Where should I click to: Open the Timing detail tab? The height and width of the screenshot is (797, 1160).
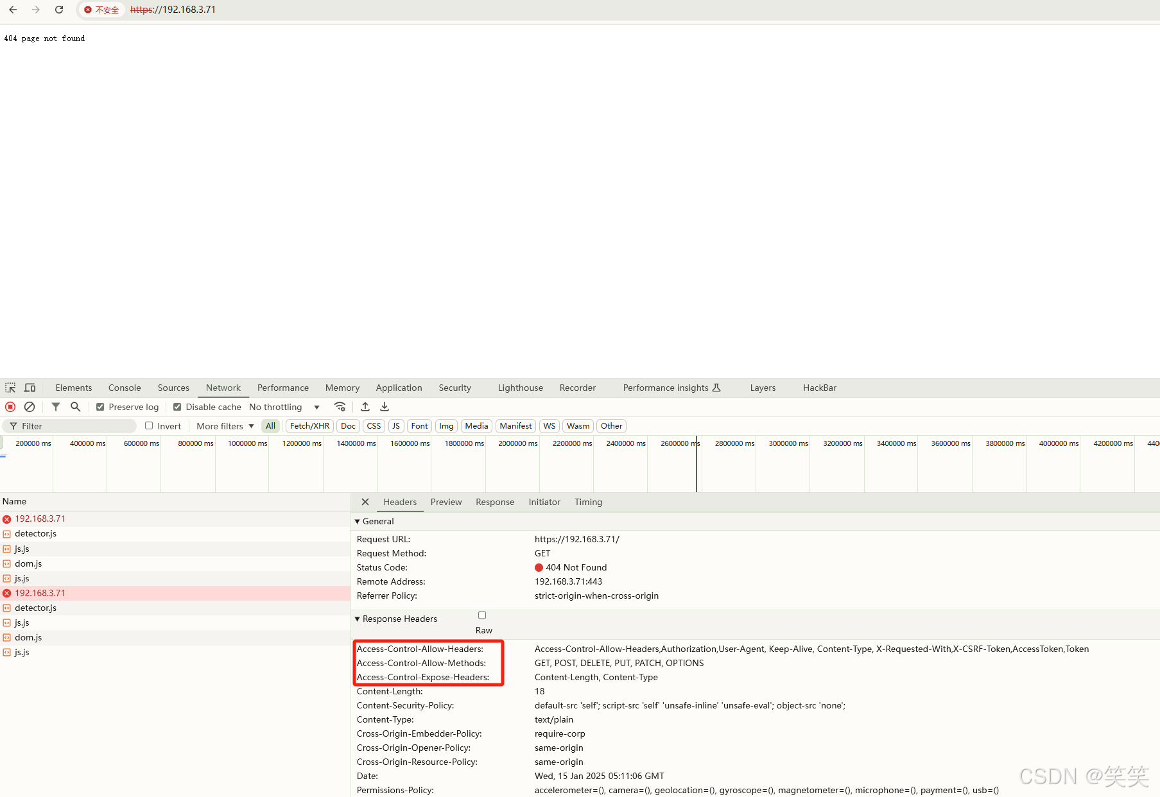pyautogui.click(x=589, y=502)
